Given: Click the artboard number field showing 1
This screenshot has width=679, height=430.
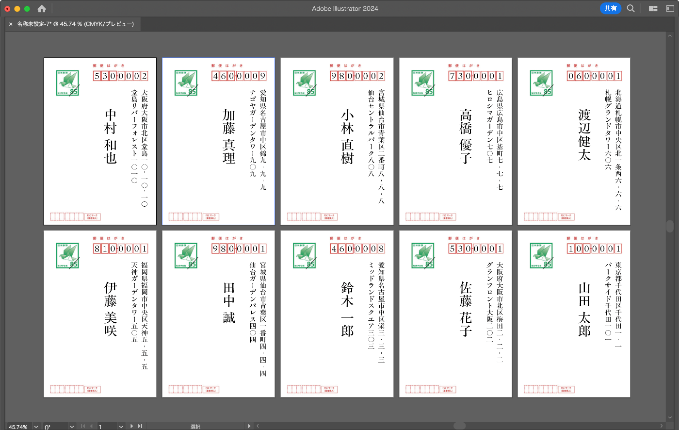Looking at the screenshot, I should tap(107, 427).
